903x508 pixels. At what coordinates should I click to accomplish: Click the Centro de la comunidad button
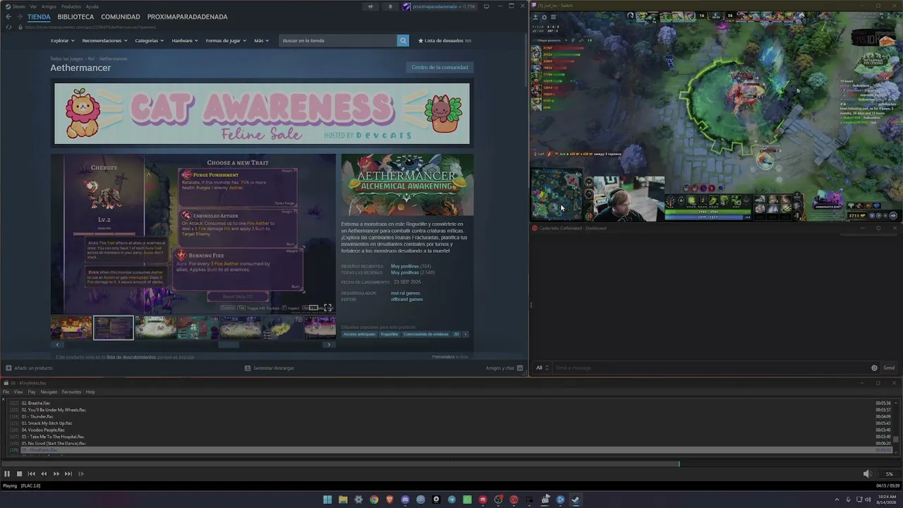[x=440, y=67]
